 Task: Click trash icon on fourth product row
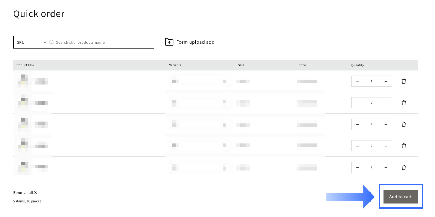[x=404, y=146]
